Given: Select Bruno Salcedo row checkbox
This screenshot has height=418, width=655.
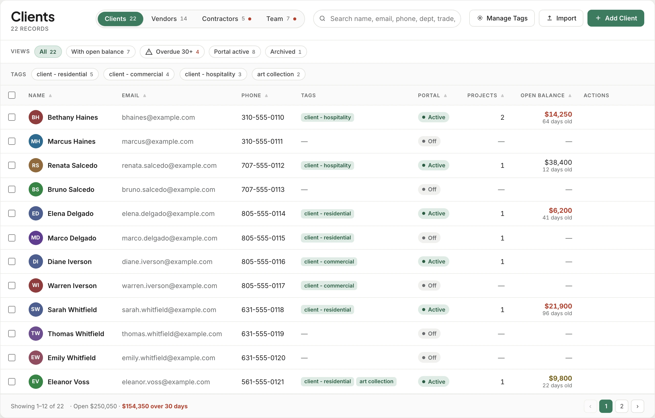Looking at the screenshot, I should (12, 189).
